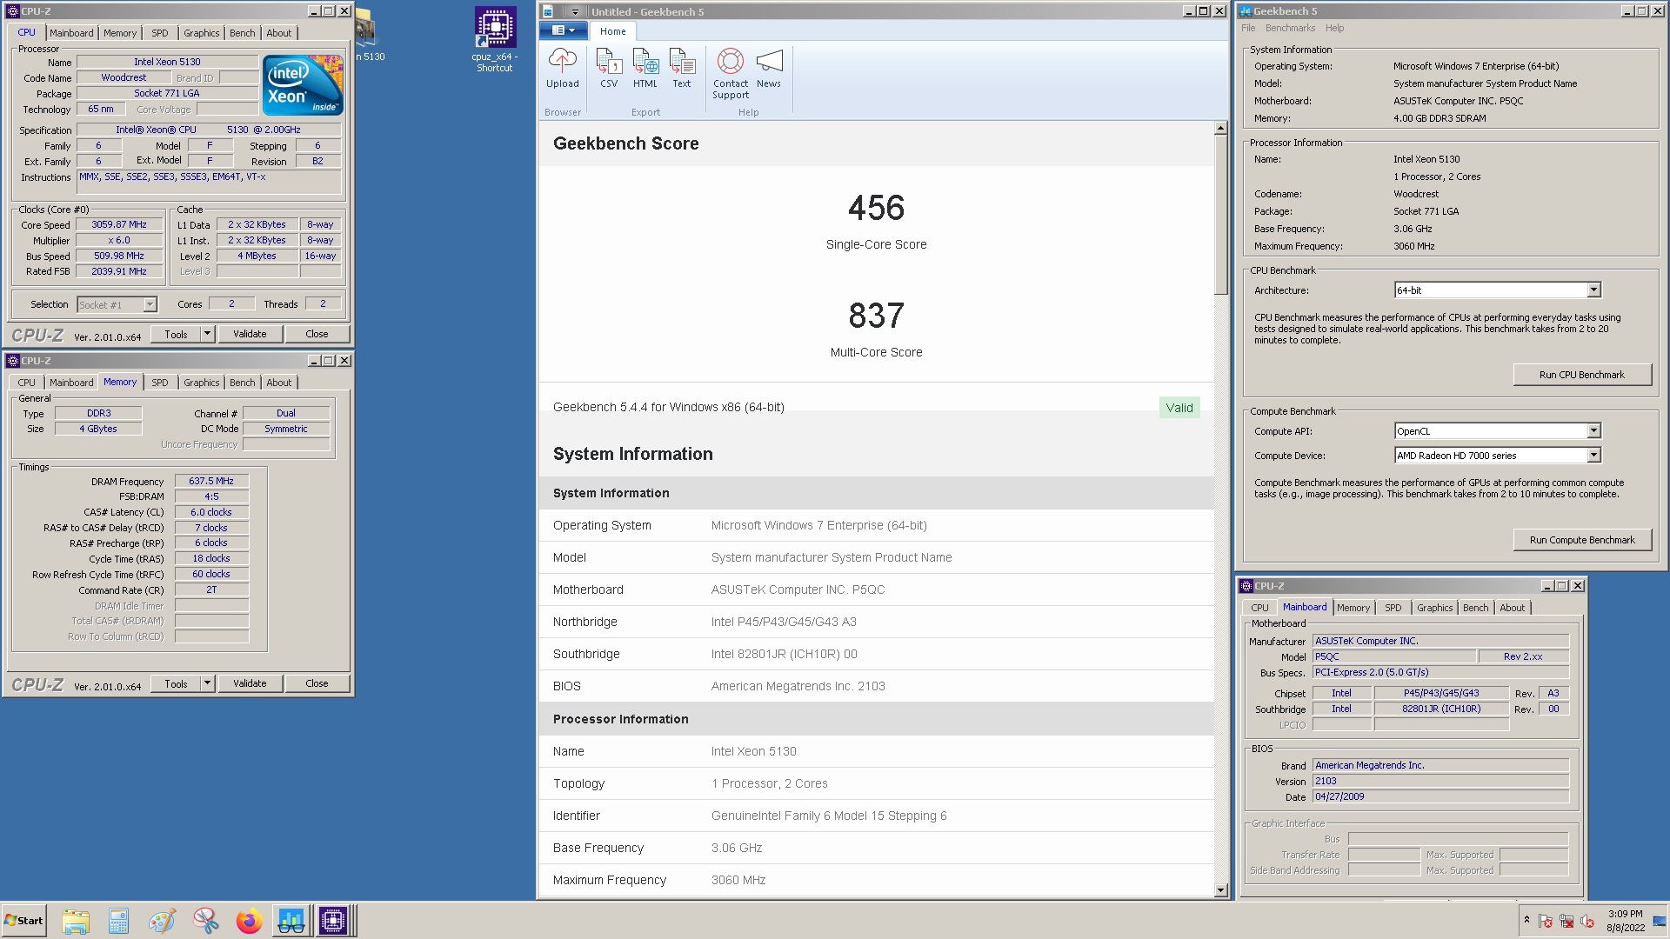
Task: Open the File menu in Geekbench 5
Action: tap(1248, 28)
